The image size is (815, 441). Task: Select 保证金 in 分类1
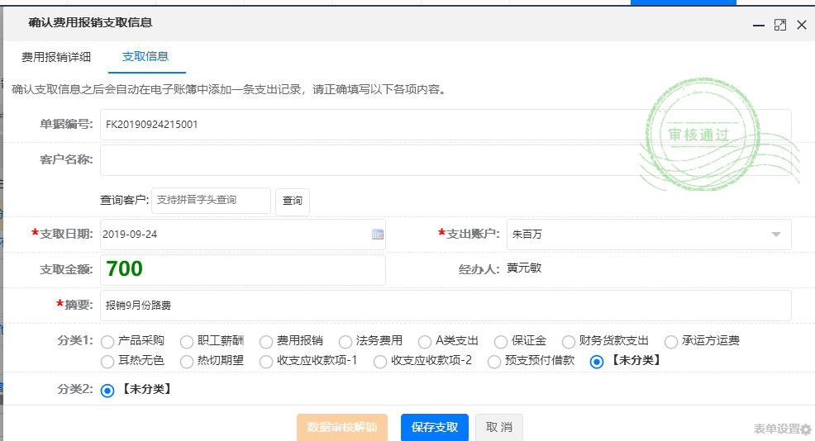click(501, 342)
